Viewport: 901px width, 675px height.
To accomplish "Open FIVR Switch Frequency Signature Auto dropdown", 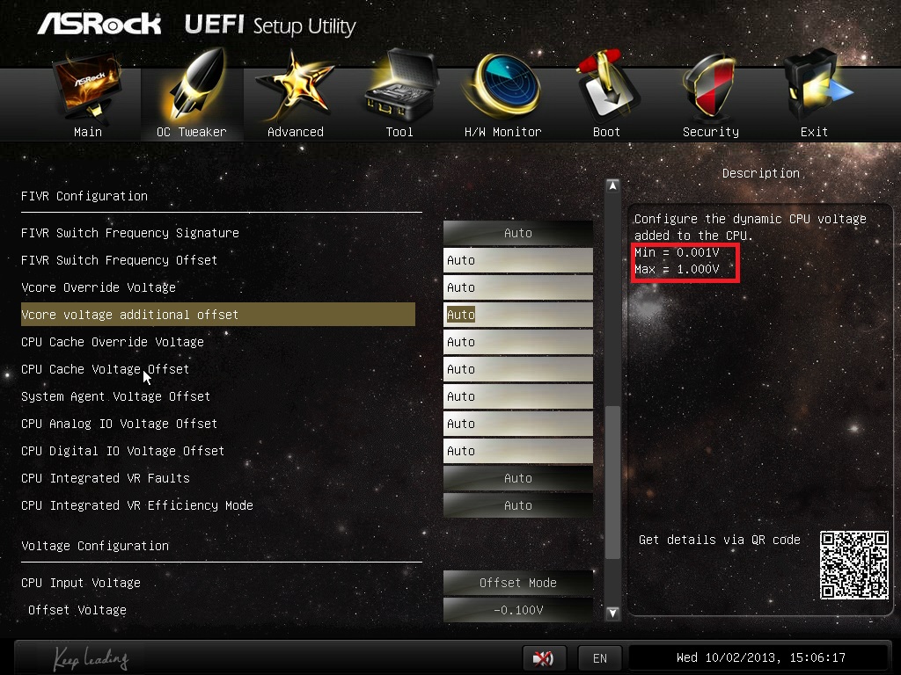I will pyautogui.click(x=517, y=233).
